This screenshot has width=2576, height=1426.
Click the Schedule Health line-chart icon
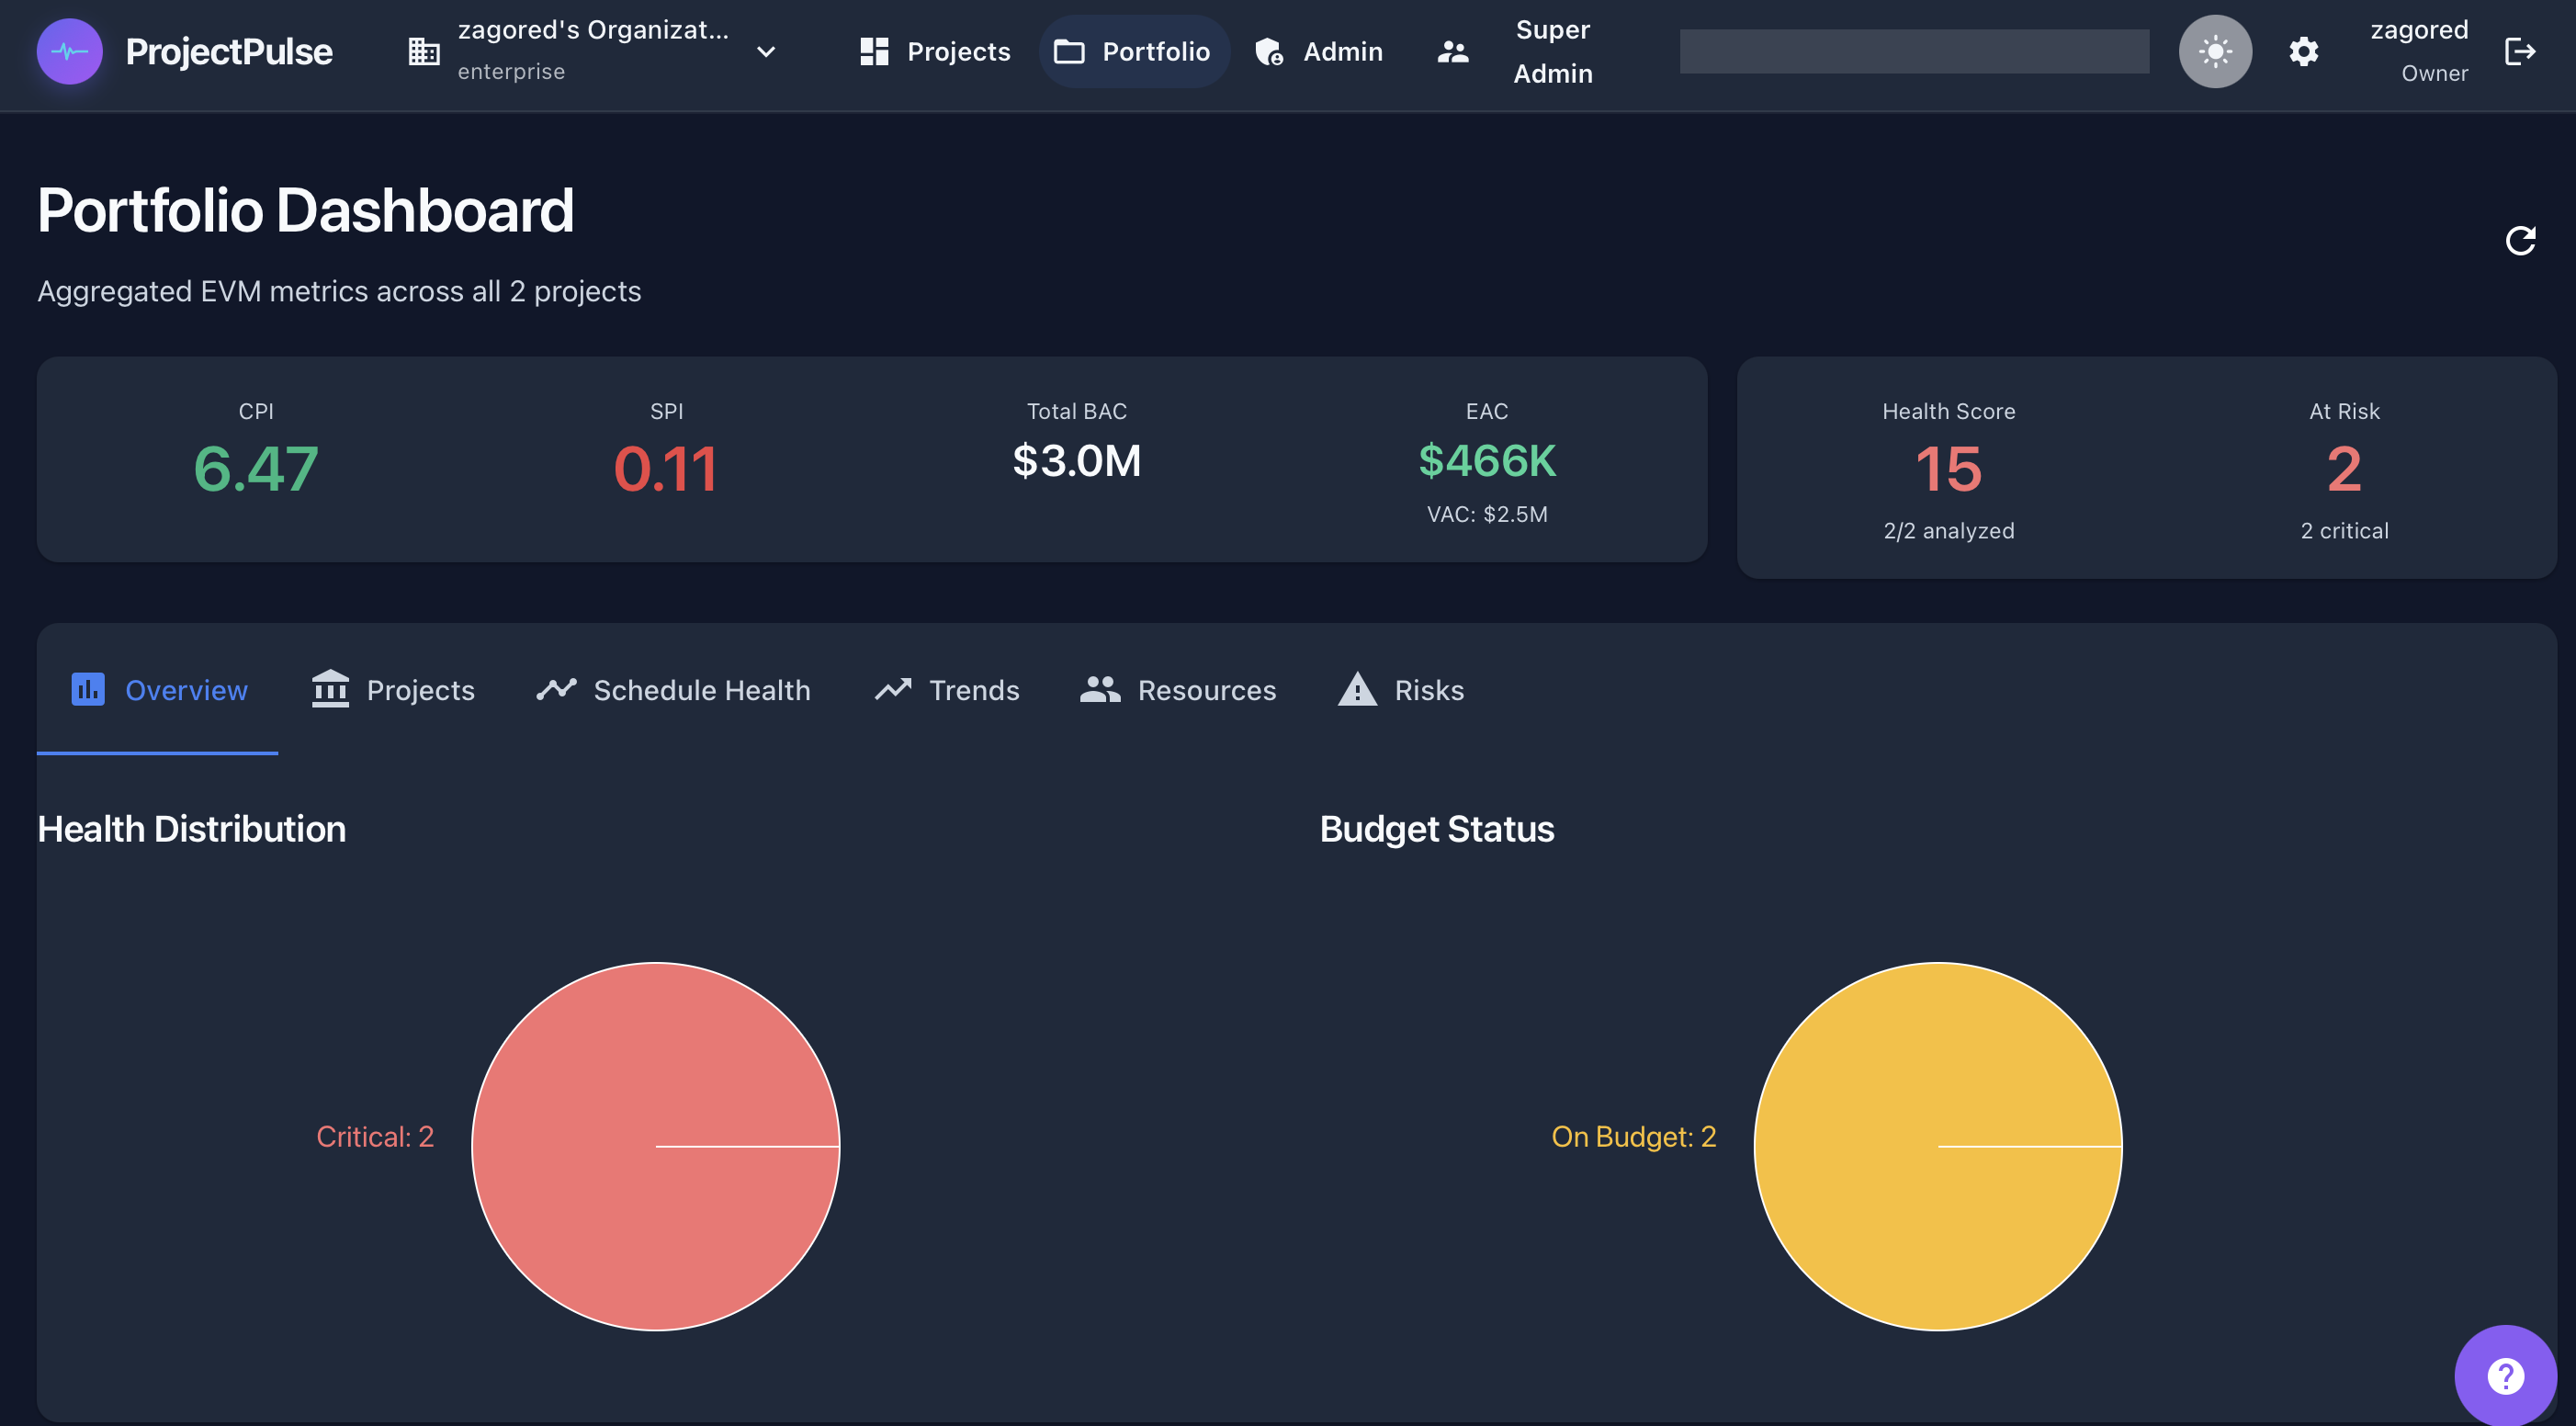click(x=557, y=689)
